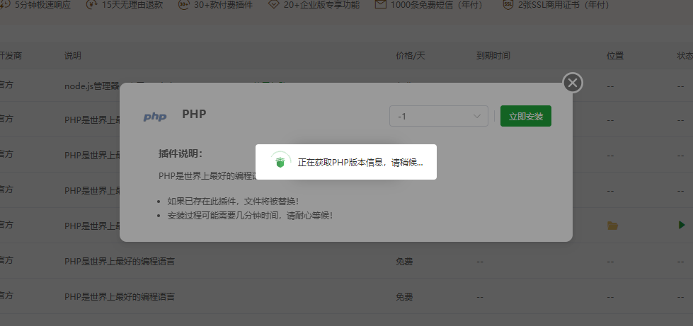The width and height of the screenshot is (693, 326).
Task: Click the SSL shield icon
Action: click(508, 5)
